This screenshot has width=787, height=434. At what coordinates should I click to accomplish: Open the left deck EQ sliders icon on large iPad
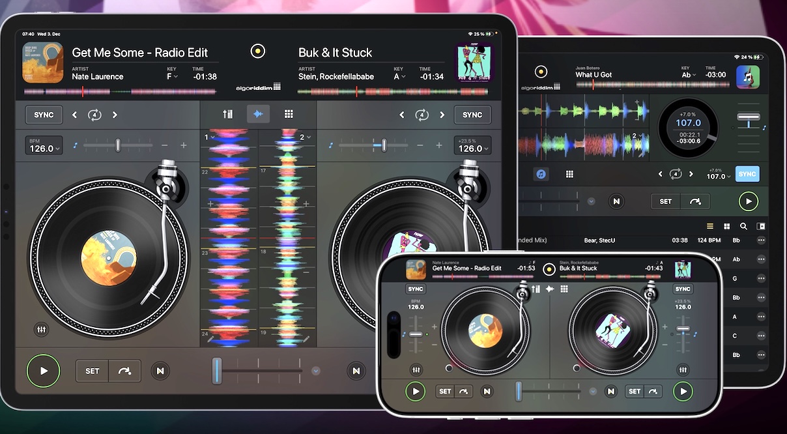click(x=42, y=330)
